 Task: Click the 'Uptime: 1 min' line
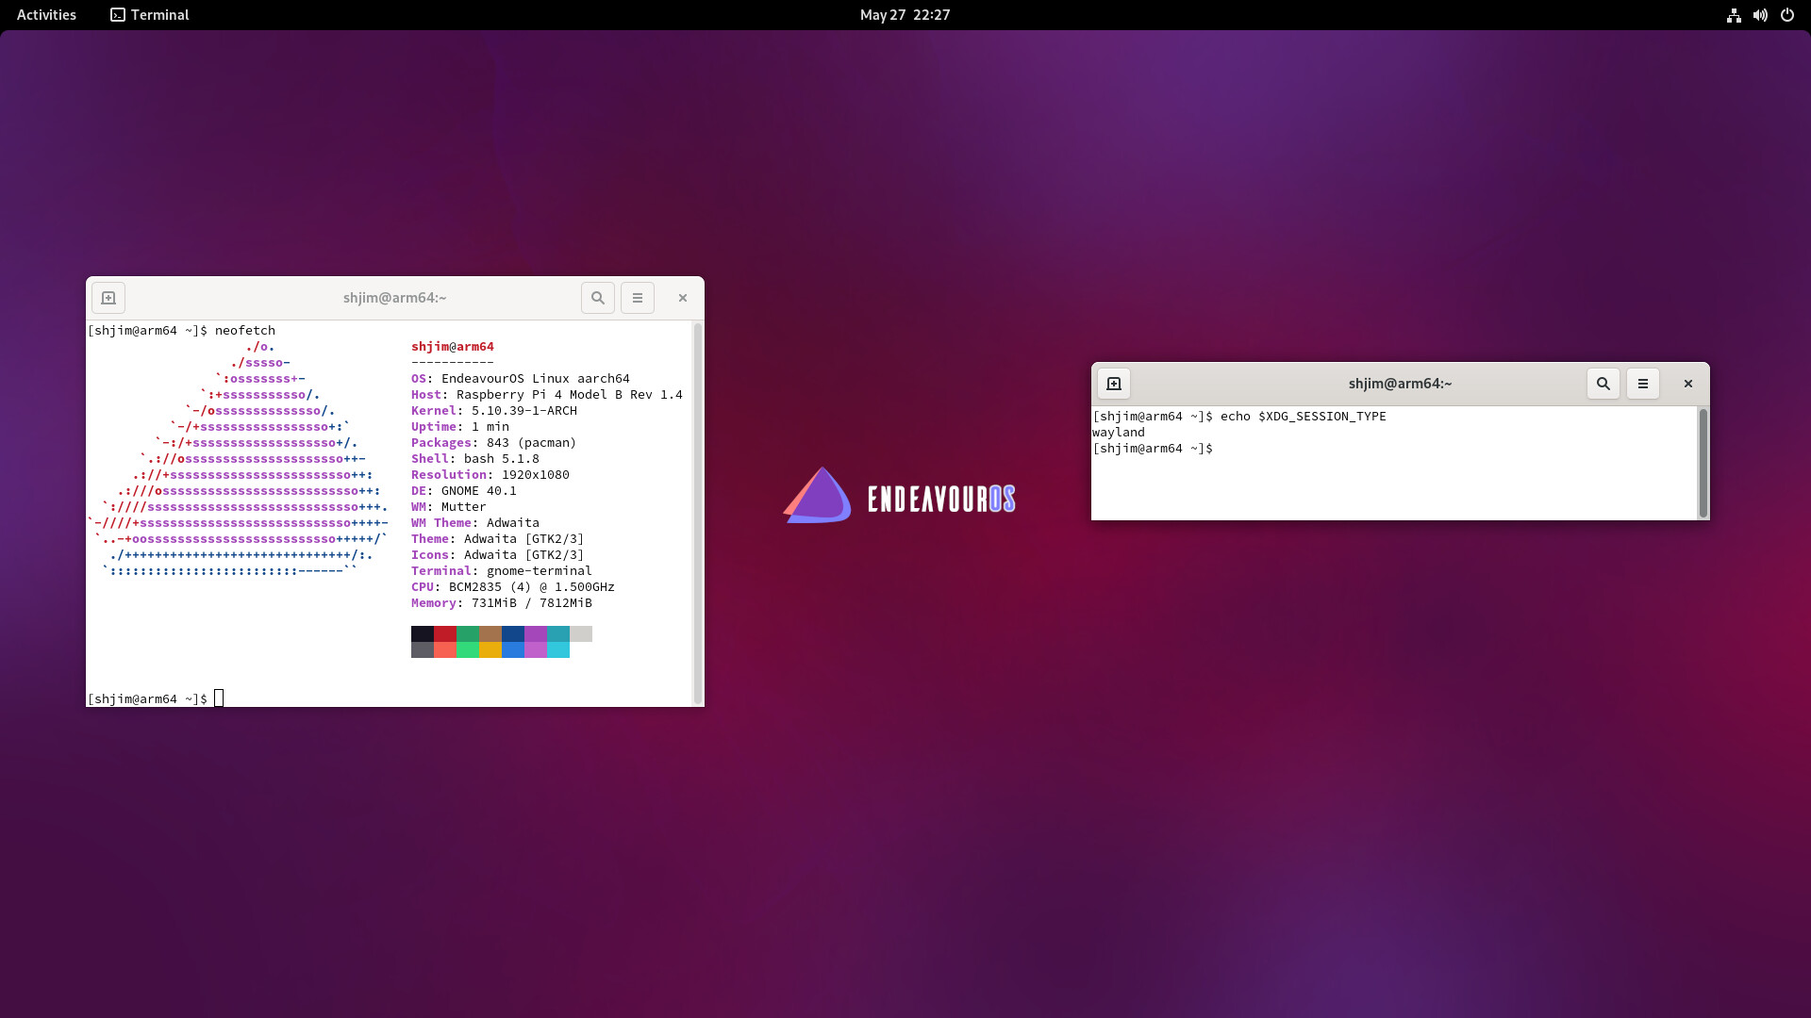pos(460,427)
